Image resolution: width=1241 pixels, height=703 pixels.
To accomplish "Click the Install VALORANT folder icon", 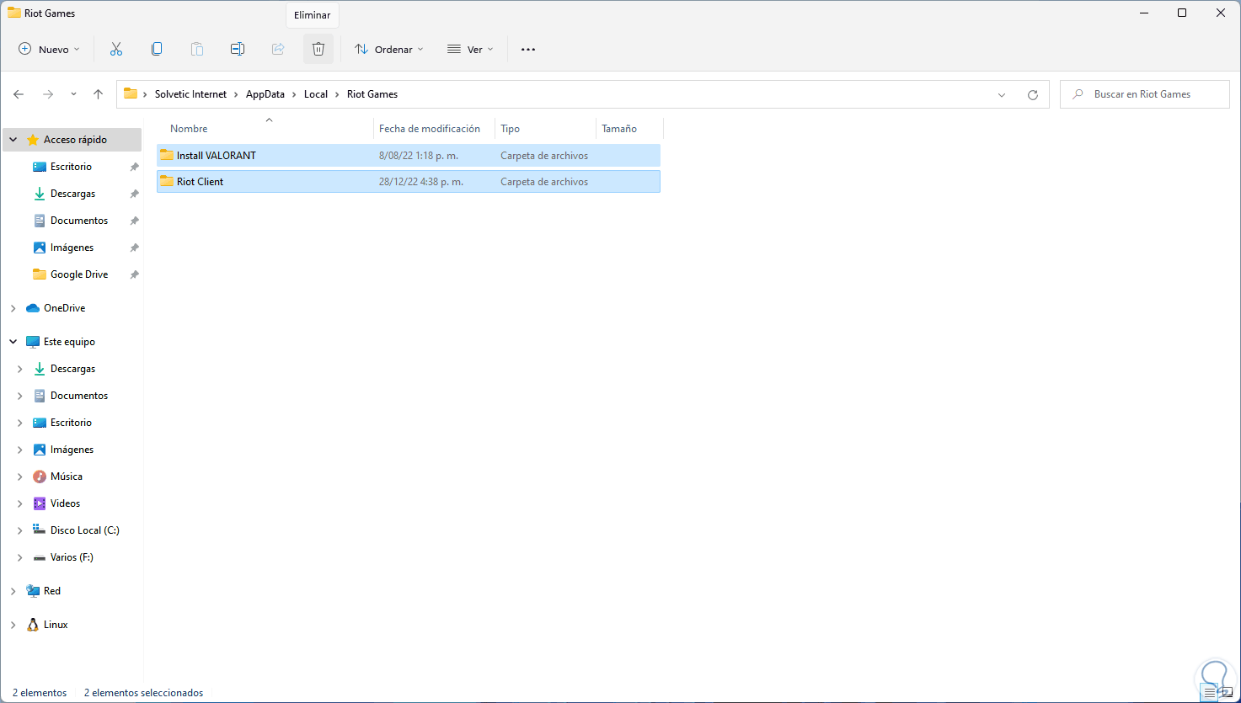I will pos(167,155).
